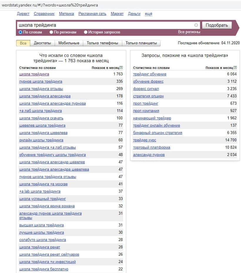Select the 'История запросов' radio button

(x=86, y=32)
